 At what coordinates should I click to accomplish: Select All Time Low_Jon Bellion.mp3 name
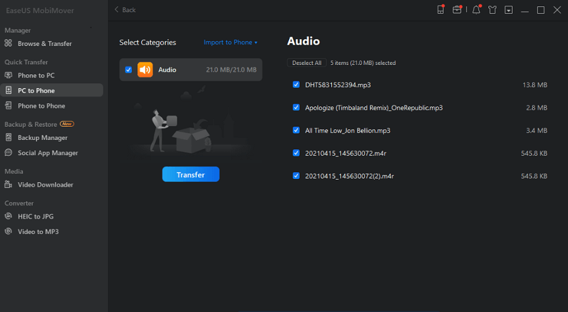pos(348,130)
